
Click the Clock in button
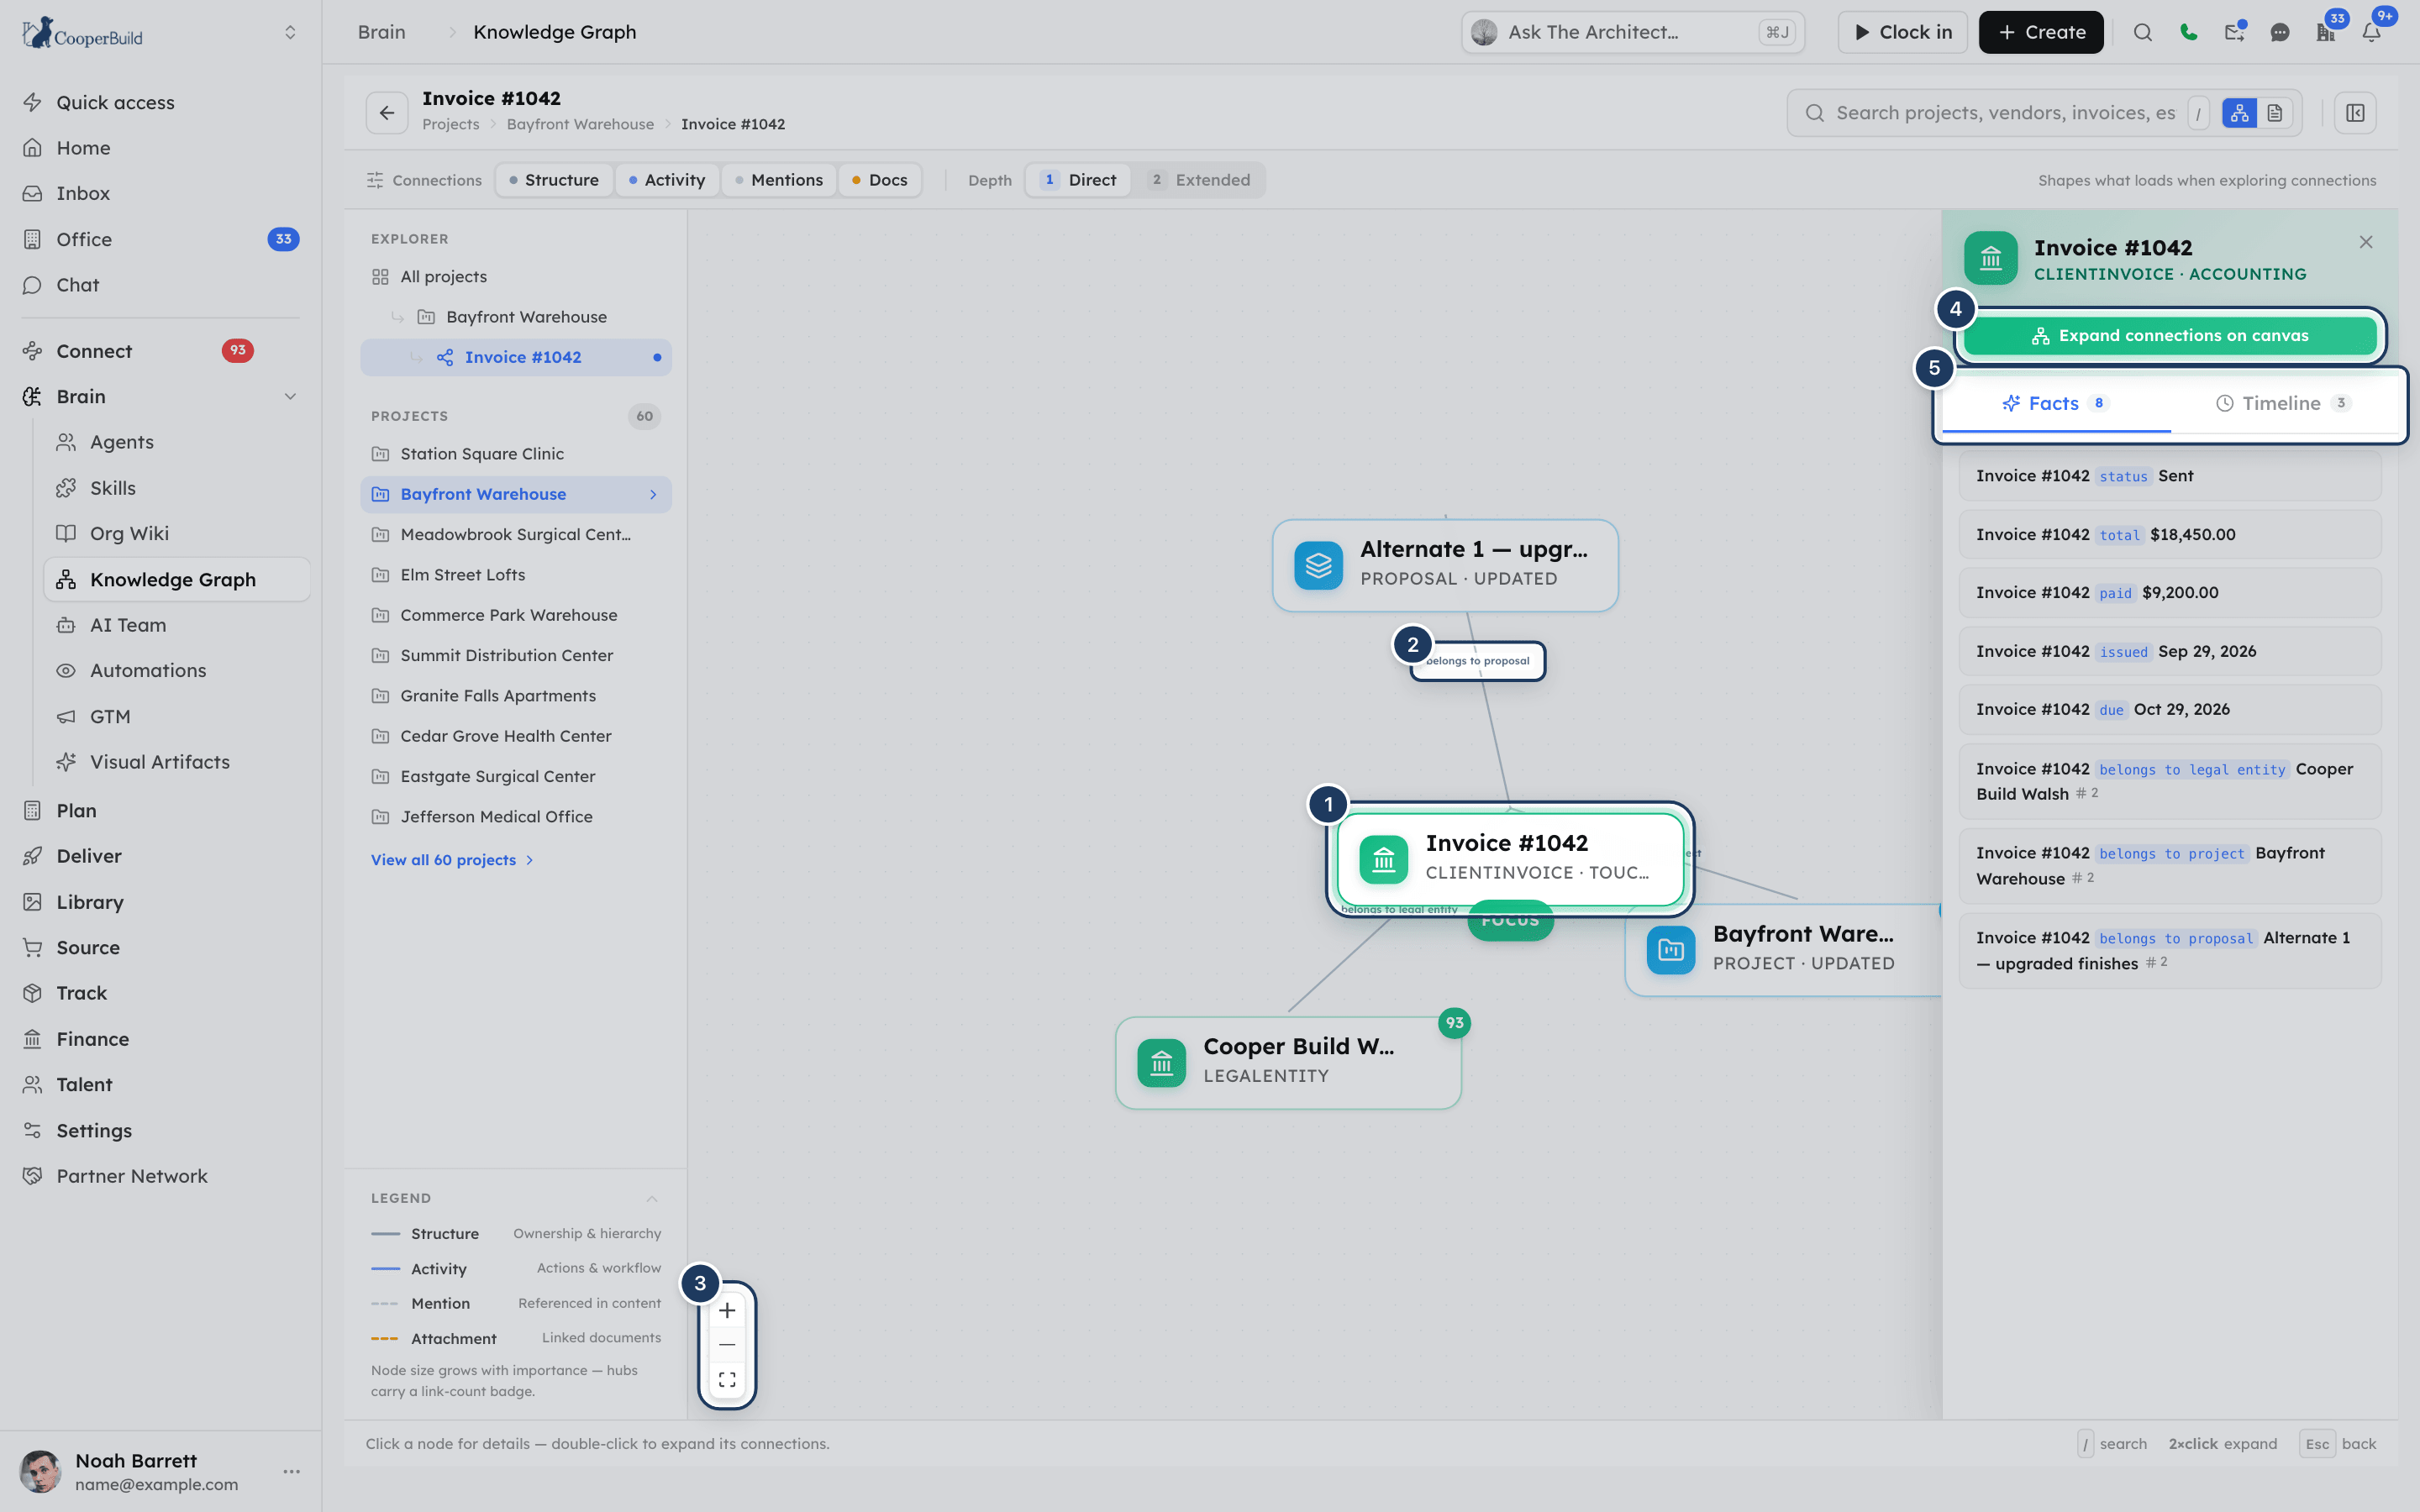point(1902,32)
